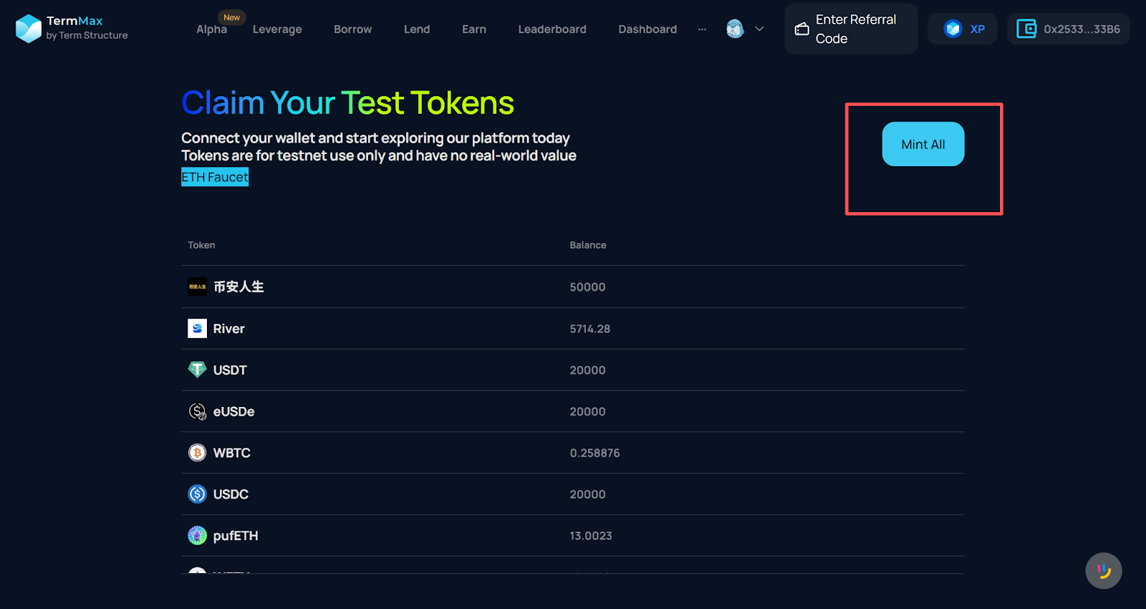The width and height of the screenshot is (1146, 609).
Task: Select the 币安人生 token row
Action: coord(239,287)
